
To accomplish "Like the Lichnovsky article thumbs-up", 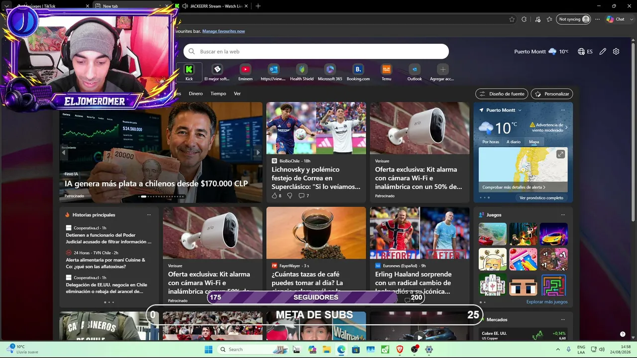I will coord(274,196).
